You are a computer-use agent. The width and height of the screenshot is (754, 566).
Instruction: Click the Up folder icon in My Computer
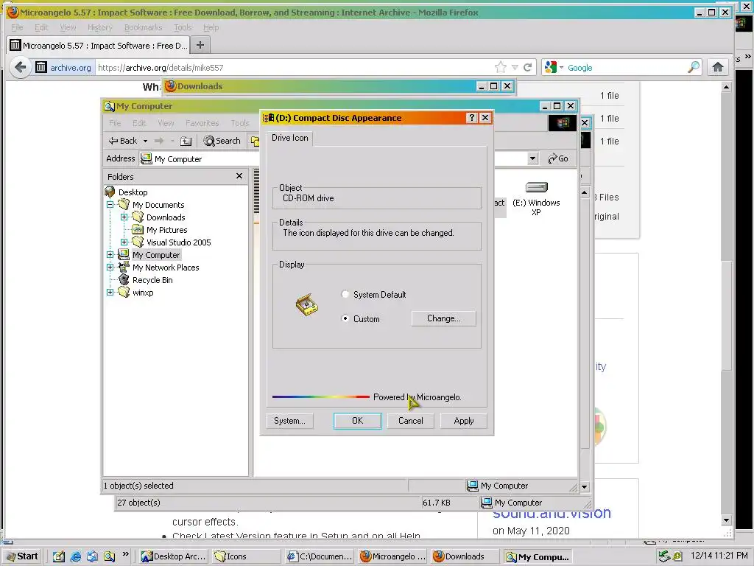186,141
